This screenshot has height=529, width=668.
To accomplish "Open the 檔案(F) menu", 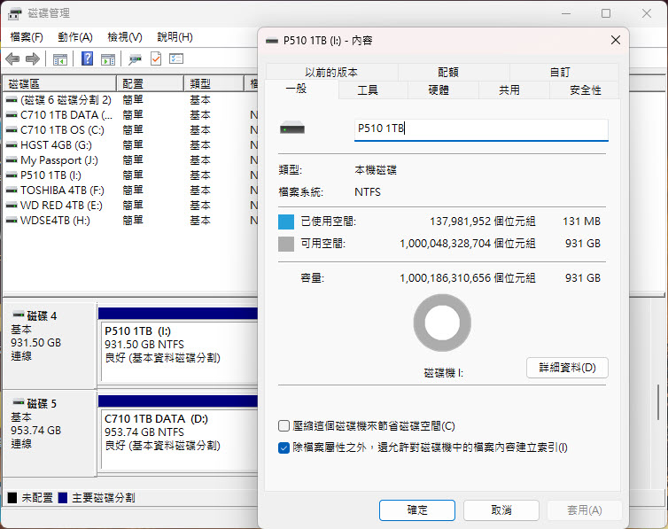I will click(27, 37).
